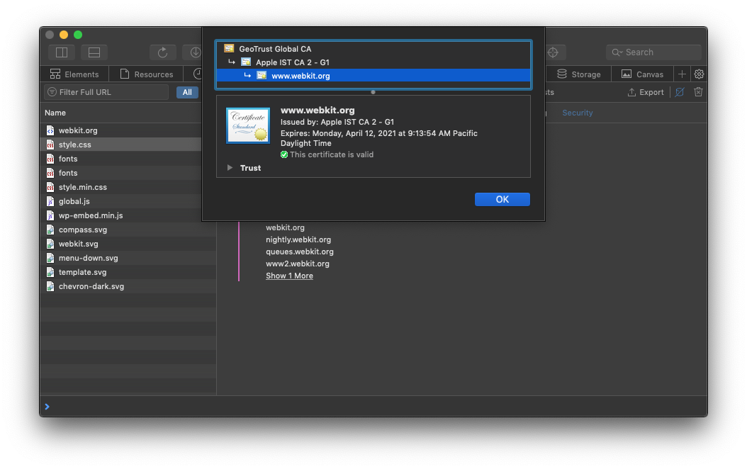747x469 pixels.
Task: Reload page toolbar icon
Action: 163,52
